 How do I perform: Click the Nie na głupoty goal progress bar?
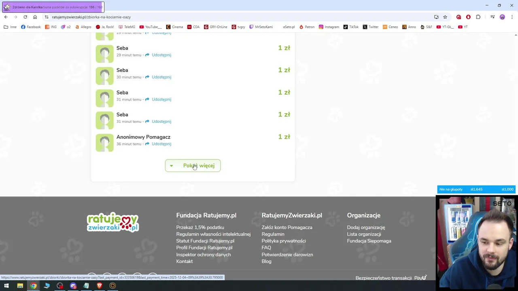[476, 189]
